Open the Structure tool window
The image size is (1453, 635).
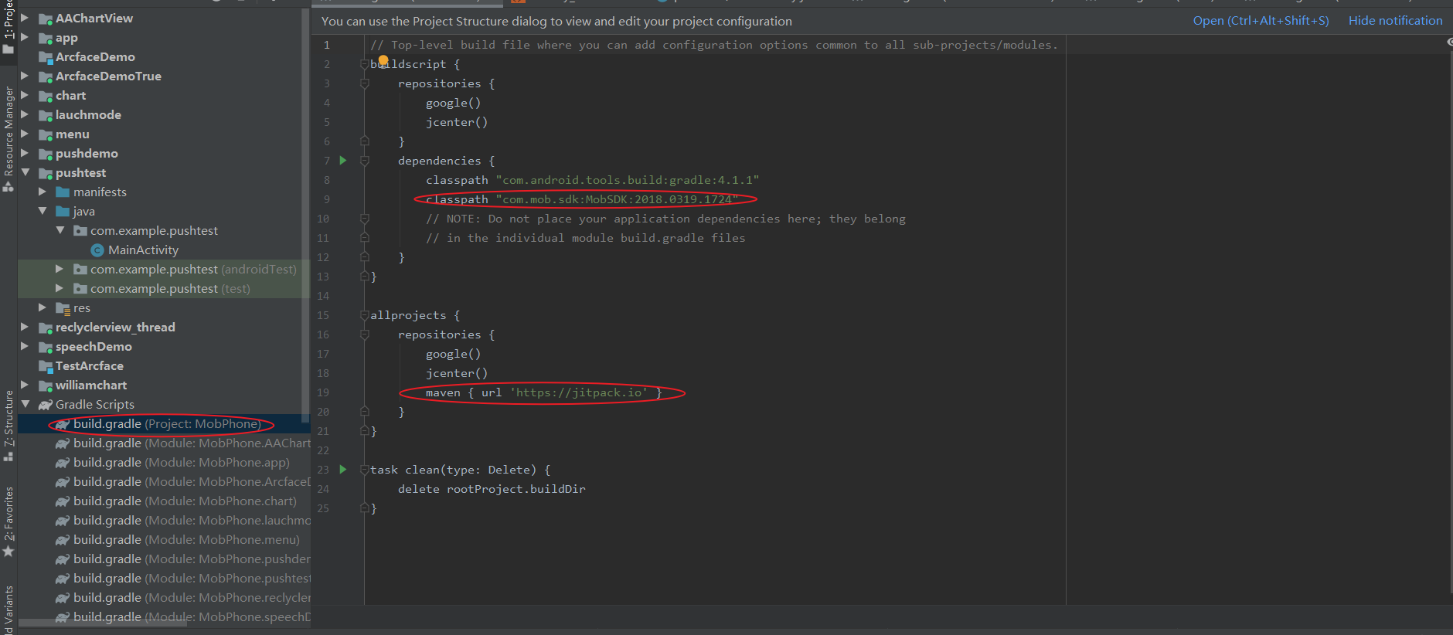click(9, 426)
